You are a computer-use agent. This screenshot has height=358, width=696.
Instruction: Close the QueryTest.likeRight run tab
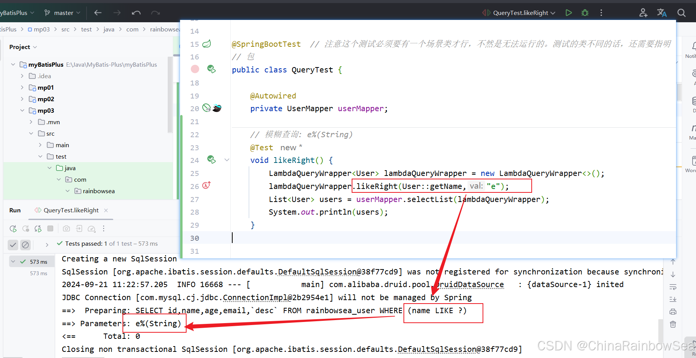pos(106,210)
